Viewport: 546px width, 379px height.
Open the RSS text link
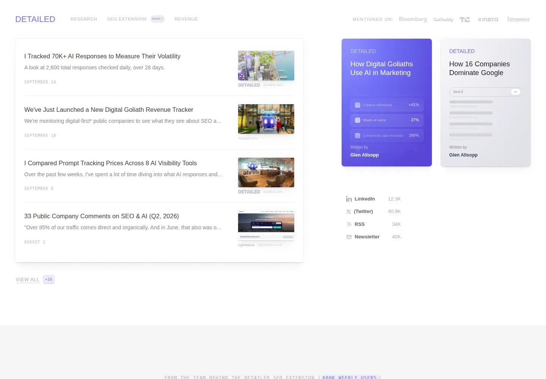tap(359, 224)
